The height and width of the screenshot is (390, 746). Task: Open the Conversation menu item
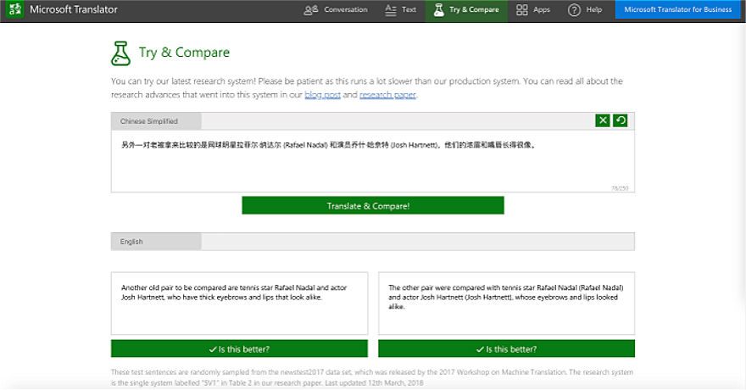[x=345, y=9]
